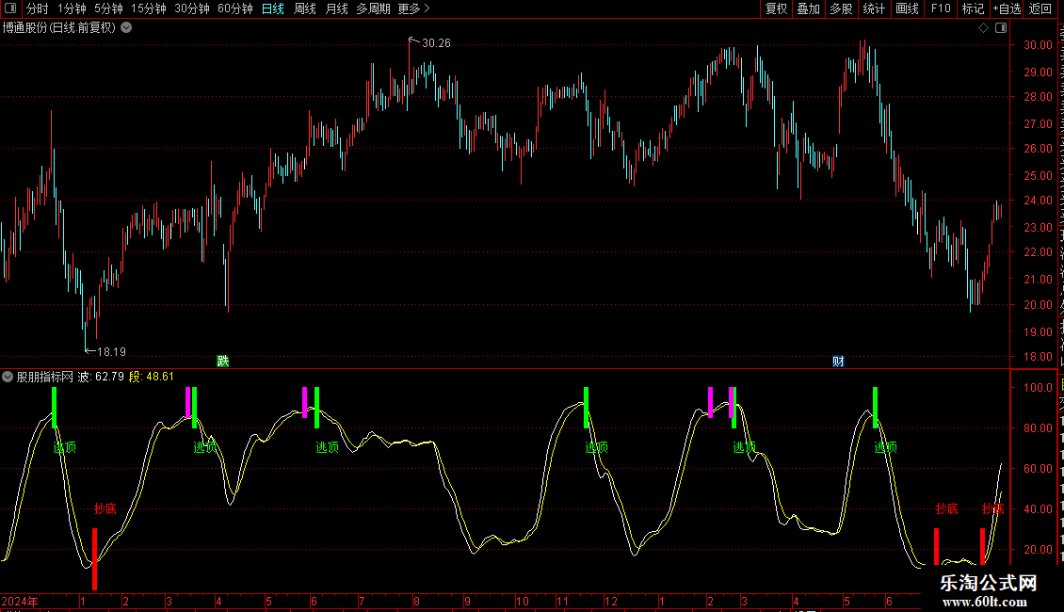
Task: Click the diamond icon above the price chart
Action: click(x=983, y=28)
